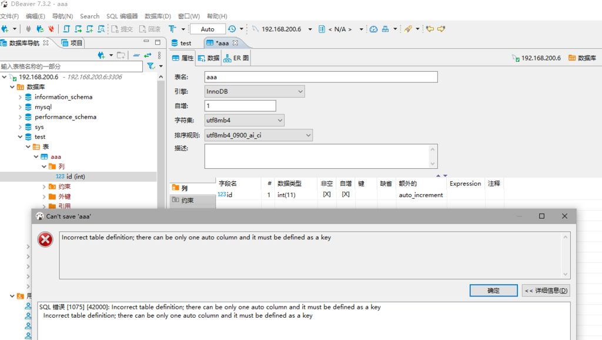Click the 提交 commit button
The image size is (602, 340).
click(122, 29)
